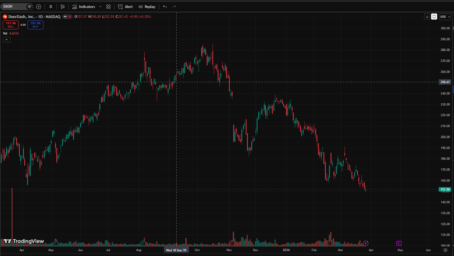
Task: Click the February earnings E marker
Action: point(330,243)
